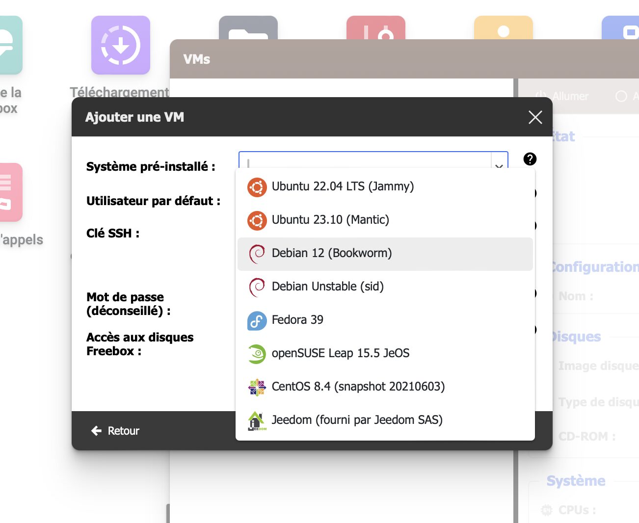Select openSUSE Leap 15.5 JeOS
This screenshot has height=523, width=639.
[x=385, y=354]
